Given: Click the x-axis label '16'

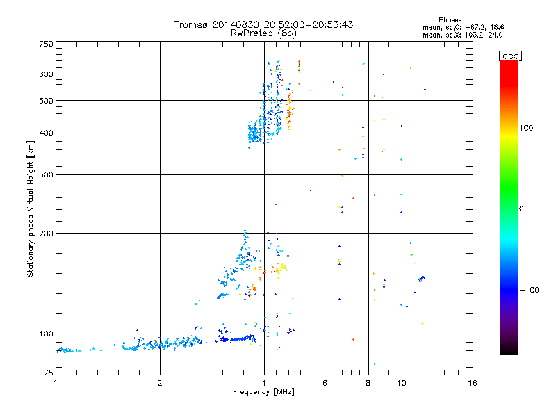Looking at the screenshot, I should coord(473,383).
